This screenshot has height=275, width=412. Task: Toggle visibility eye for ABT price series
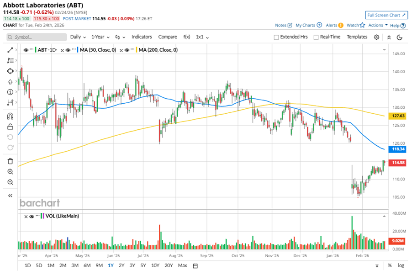[26, 50]
